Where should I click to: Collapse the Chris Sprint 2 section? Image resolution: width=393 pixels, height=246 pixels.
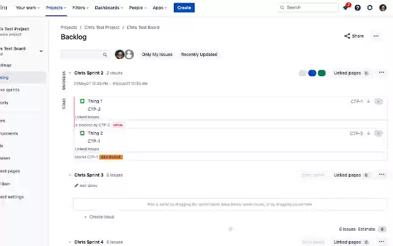pyautogui.click(x=70, y=73)
